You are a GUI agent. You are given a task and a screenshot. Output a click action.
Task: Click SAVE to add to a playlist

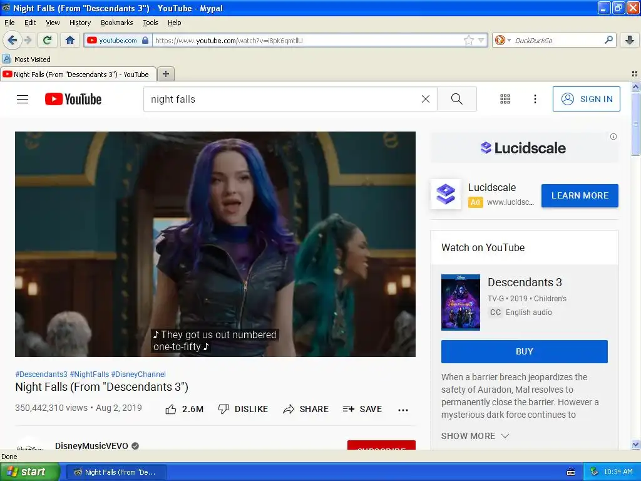362,409
